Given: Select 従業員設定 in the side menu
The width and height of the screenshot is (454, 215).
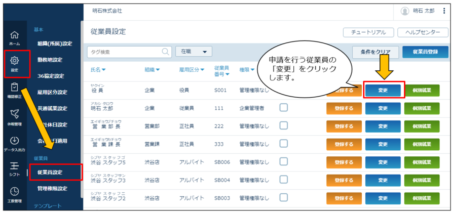Looking at the screenshot, I should click(50, 172).
